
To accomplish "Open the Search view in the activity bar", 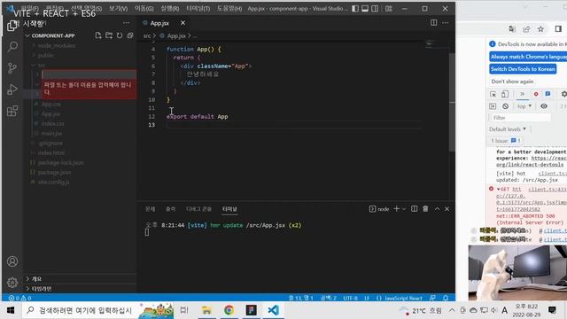I will (x=12, y=46).
